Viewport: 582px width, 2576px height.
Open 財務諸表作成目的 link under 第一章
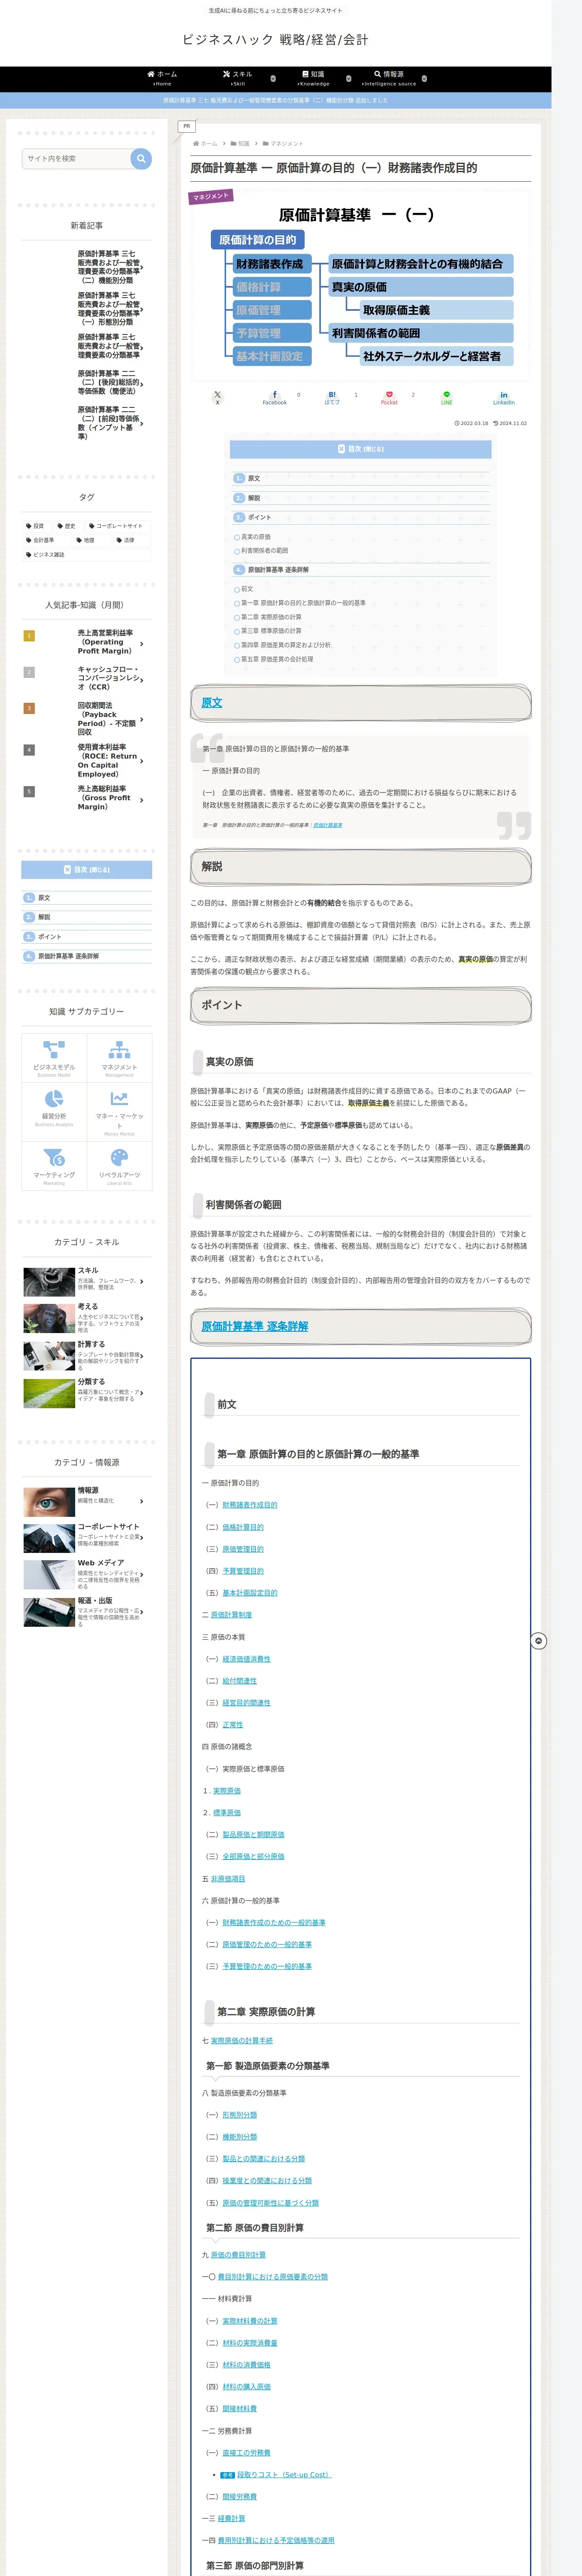coord(250,1505)
